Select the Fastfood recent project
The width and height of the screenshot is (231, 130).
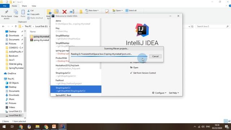pyautogui.click(x=76, y=82)
